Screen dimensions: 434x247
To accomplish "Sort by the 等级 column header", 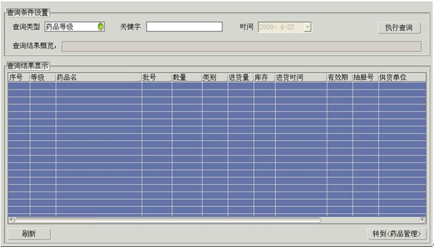I will (43, 77).
